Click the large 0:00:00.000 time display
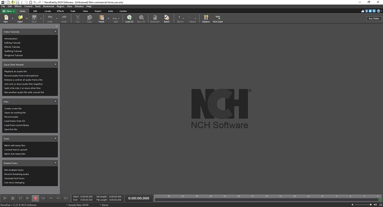 pos(139,198)
